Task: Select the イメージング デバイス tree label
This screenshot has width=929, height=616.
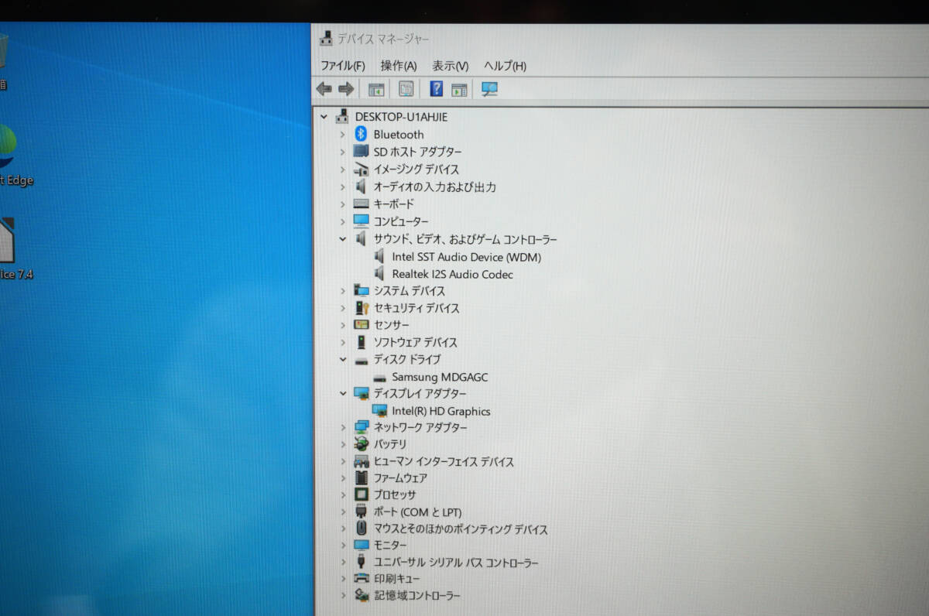Action: [x=417, y=169]
